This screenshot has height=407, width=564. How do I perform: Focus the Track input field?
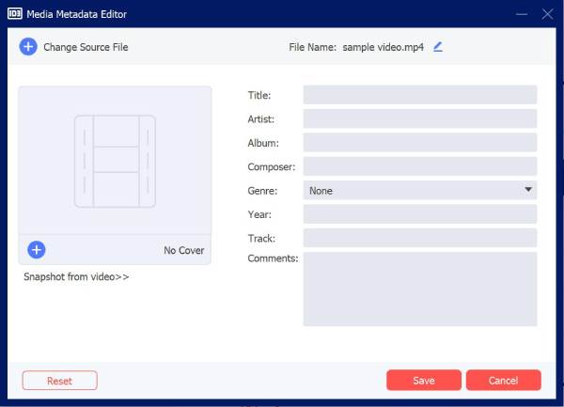(x=420, y=238)
